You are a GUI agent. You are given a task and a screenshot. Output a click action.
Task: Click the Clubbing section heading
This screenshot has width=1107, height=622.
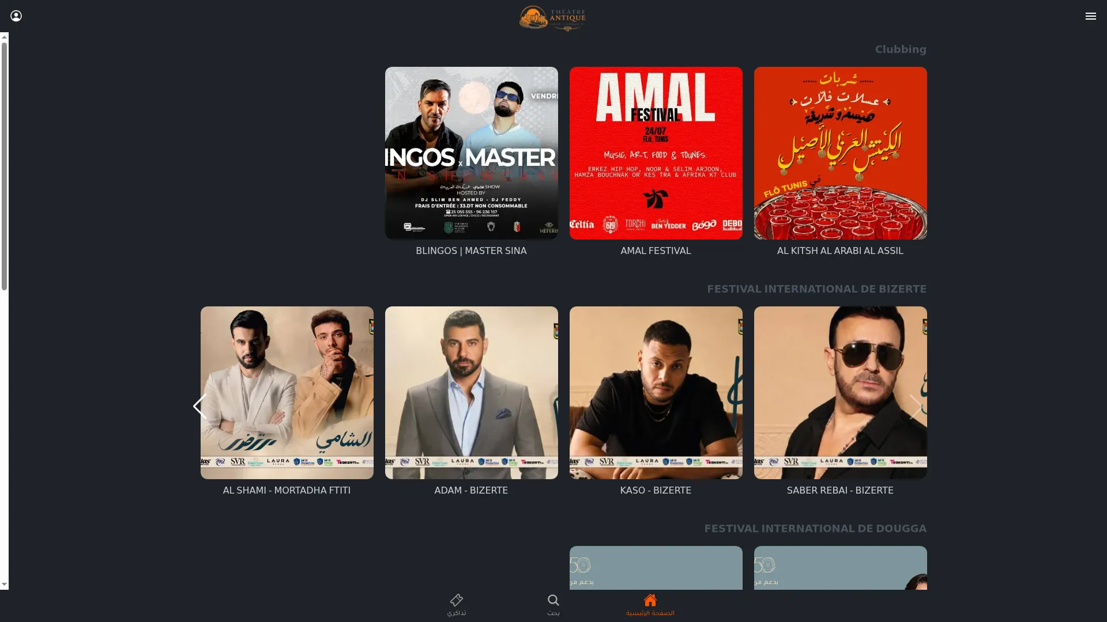point(901,50)
